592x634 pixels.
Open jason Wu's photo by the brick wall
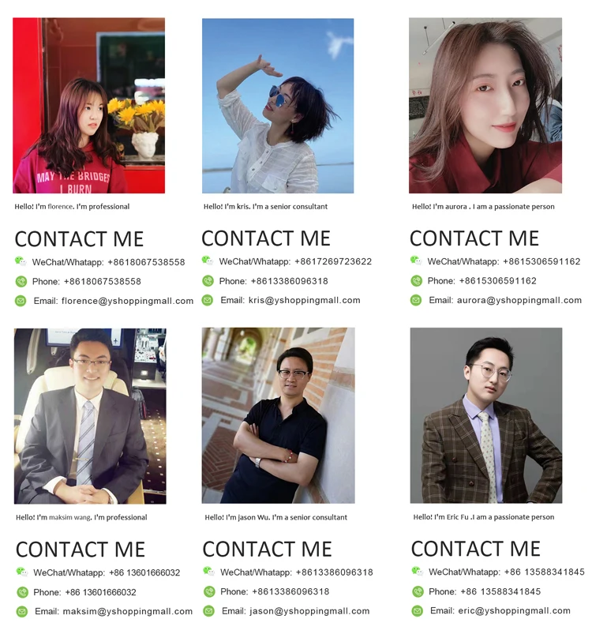point(279,415)
